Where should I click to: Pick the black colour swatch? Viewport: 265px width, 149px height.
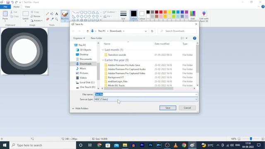click(x=148, y=12)
